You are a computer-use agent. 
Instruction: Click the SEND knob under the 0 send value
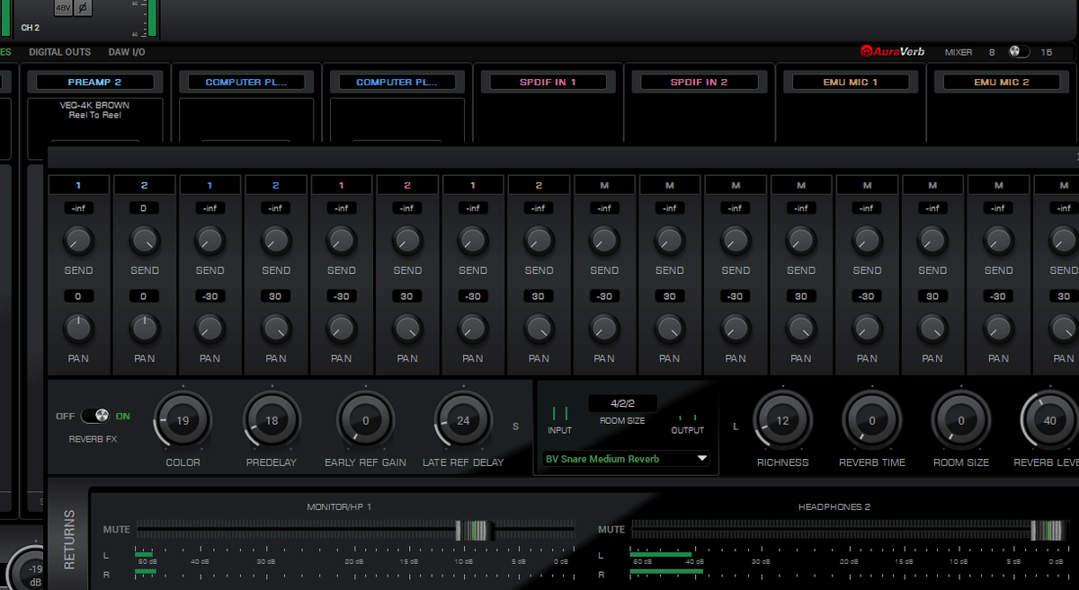[144, 241]
